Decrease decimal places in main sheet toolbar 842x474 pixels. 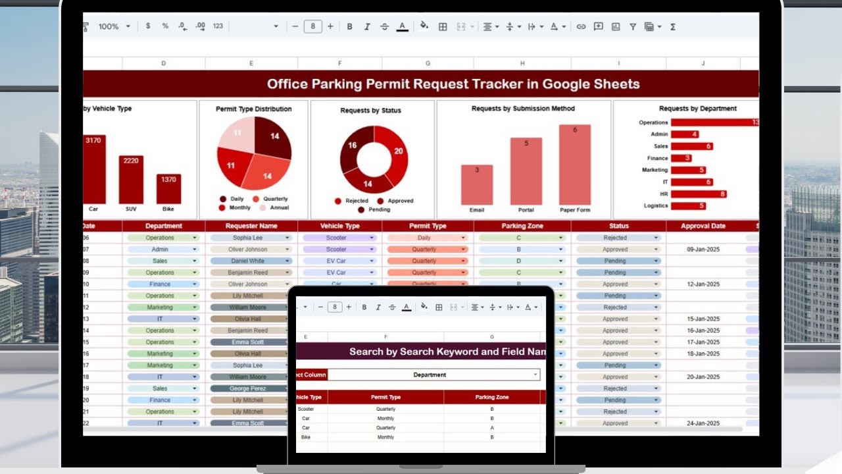[x=182, y=26]
